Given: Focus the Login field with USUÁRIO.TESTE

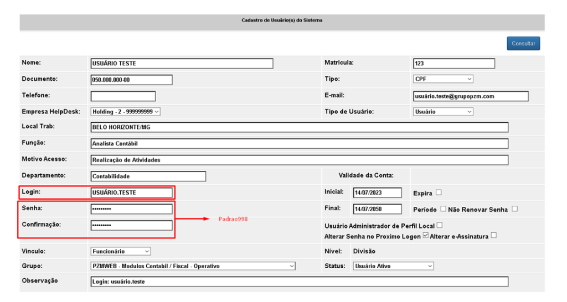Looking at the screenshot, I should click(131, 192).
